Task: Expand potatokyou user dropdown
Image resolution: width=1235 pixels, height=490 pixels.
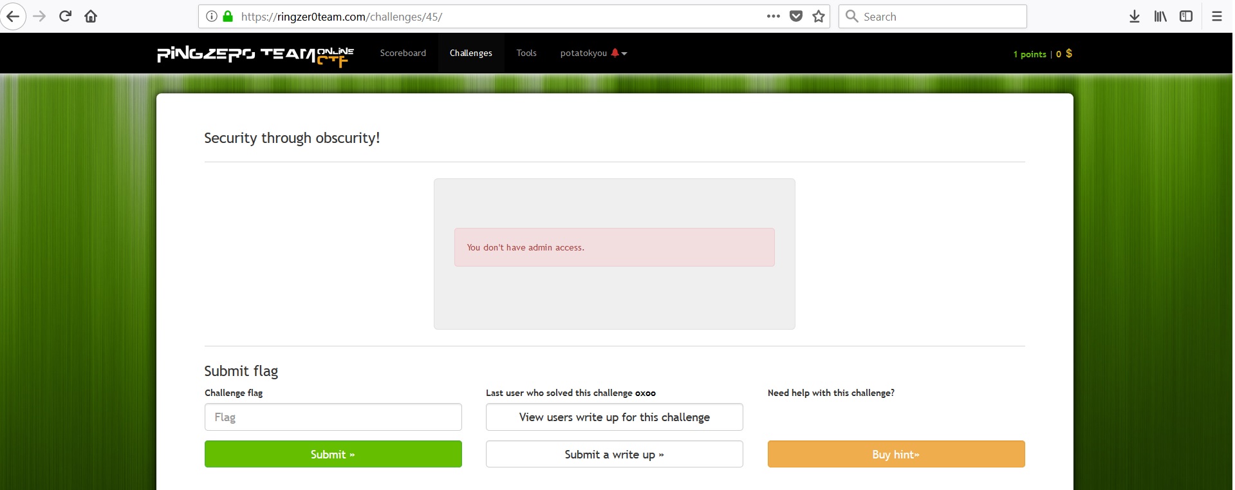Action: click(593, 53)
